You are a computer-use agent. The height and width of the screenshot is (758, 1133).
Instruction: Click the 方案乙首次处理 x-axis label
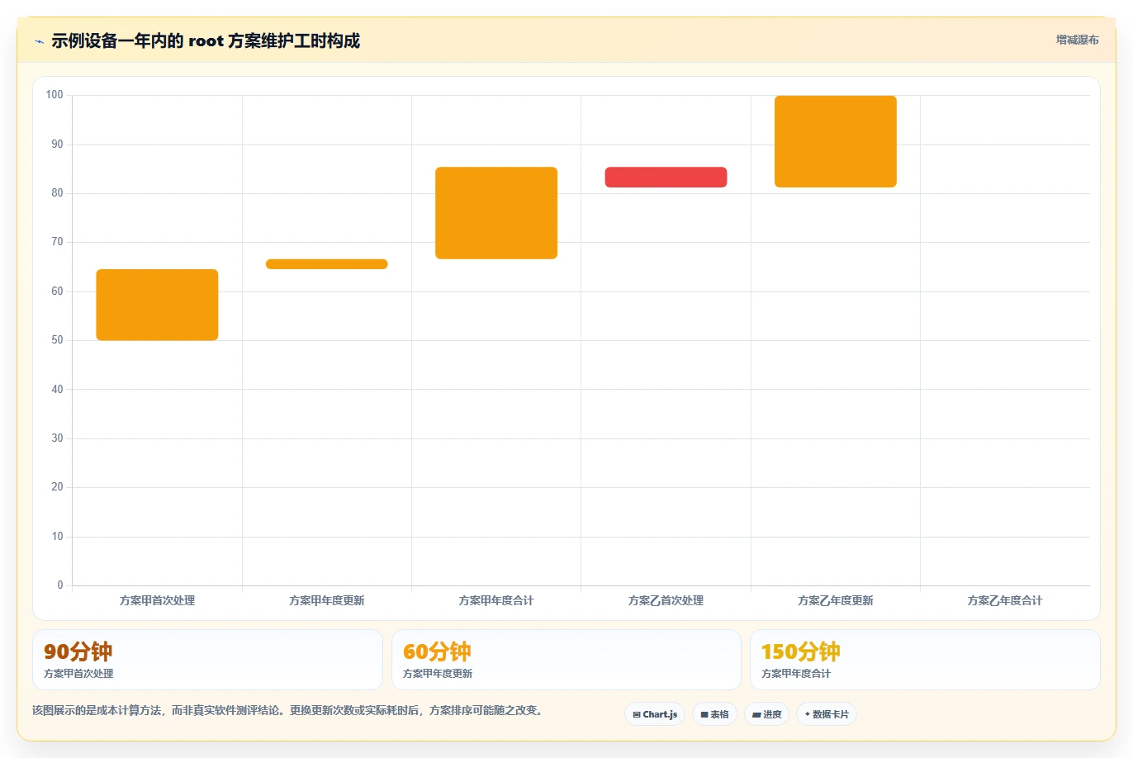pyautogui.click(x=666, y=600)
